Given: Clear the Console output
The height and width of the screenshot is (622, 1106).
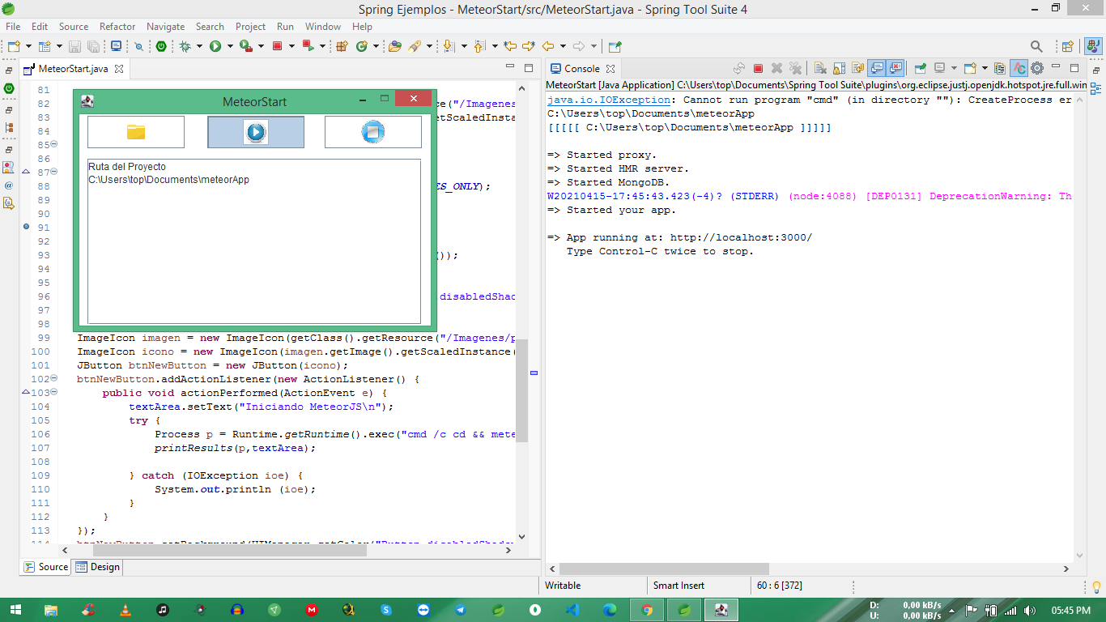Looking at the screenshot, I should pyautogui.click(x=820, y=69).
